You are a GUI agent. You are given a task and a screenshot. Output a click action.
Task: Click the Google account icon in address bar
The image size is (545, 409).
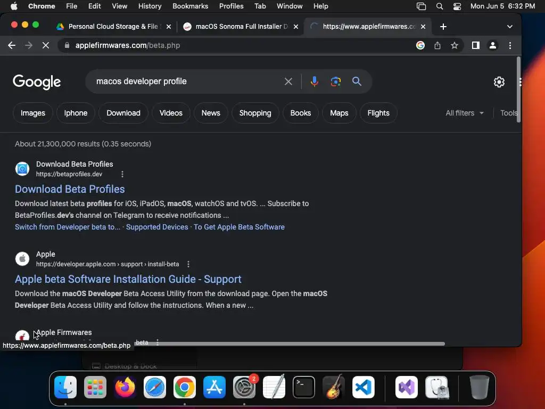coord(420,45)
